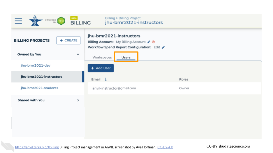
Task: Collapse the Owned by You section
Action: (x=78, y=54)
